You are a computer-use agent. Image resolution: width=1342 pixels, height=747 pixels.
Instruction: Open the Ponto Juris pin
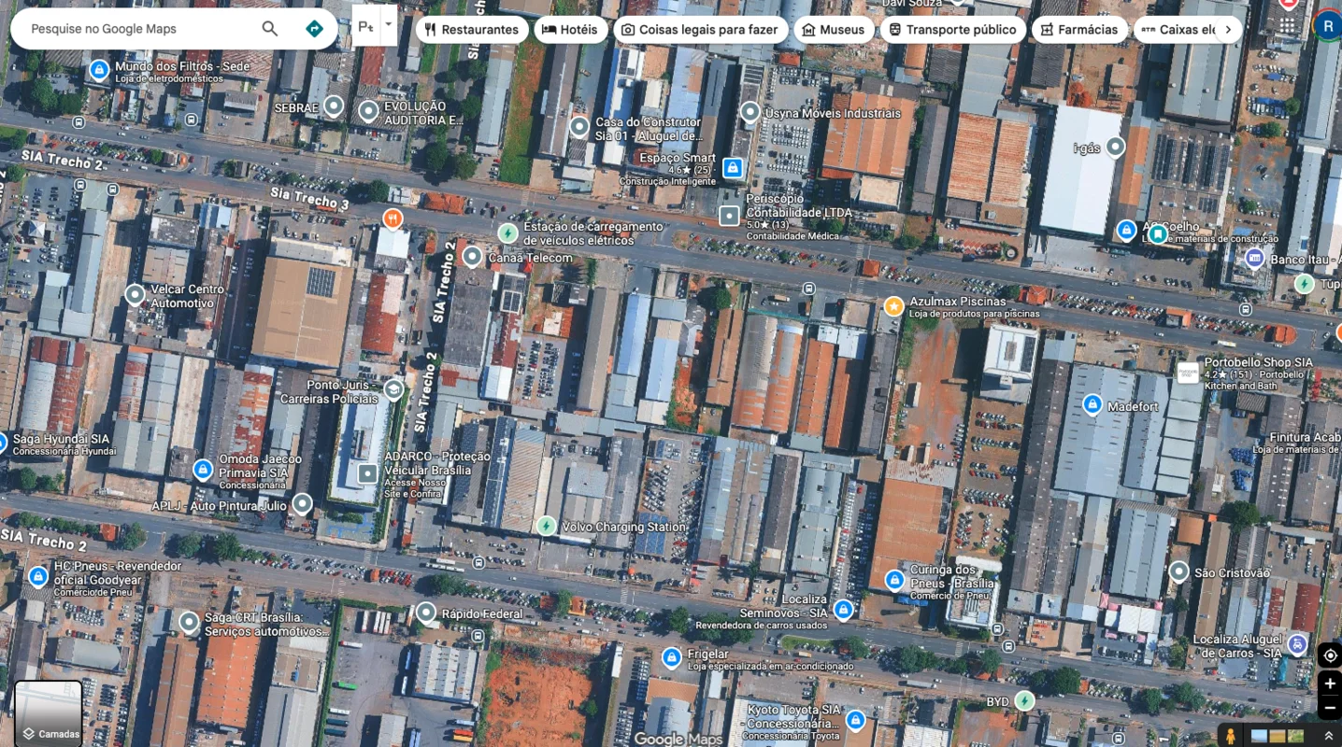[393, 389]
